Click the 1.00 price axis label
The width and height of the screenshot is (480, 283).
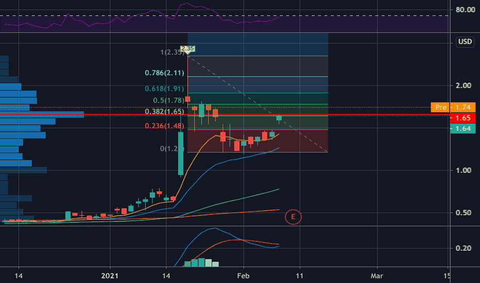[x=463, y=170]
